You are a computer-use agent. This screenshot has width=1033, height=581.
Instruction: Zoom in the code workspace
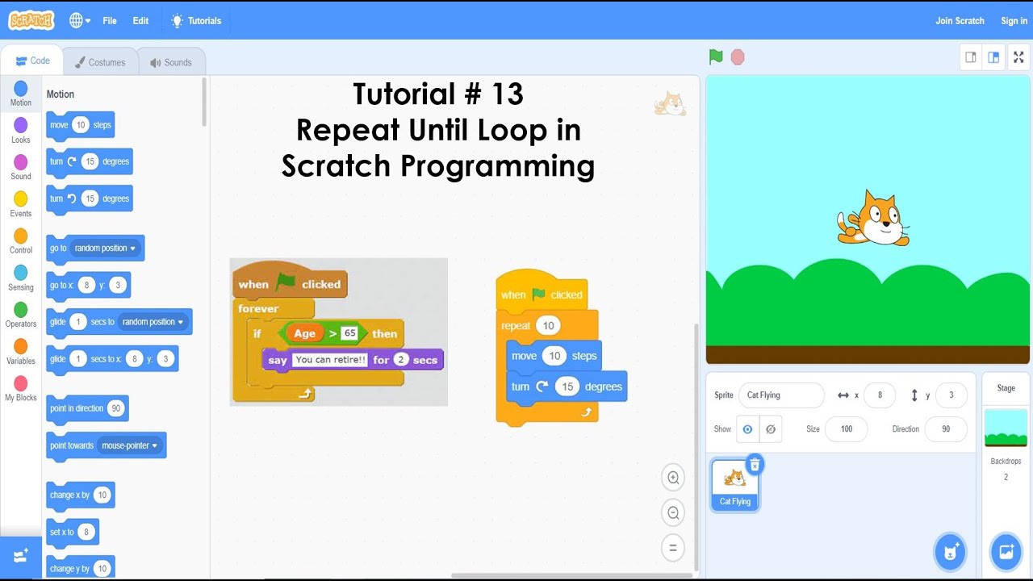(x=672, y=478)
